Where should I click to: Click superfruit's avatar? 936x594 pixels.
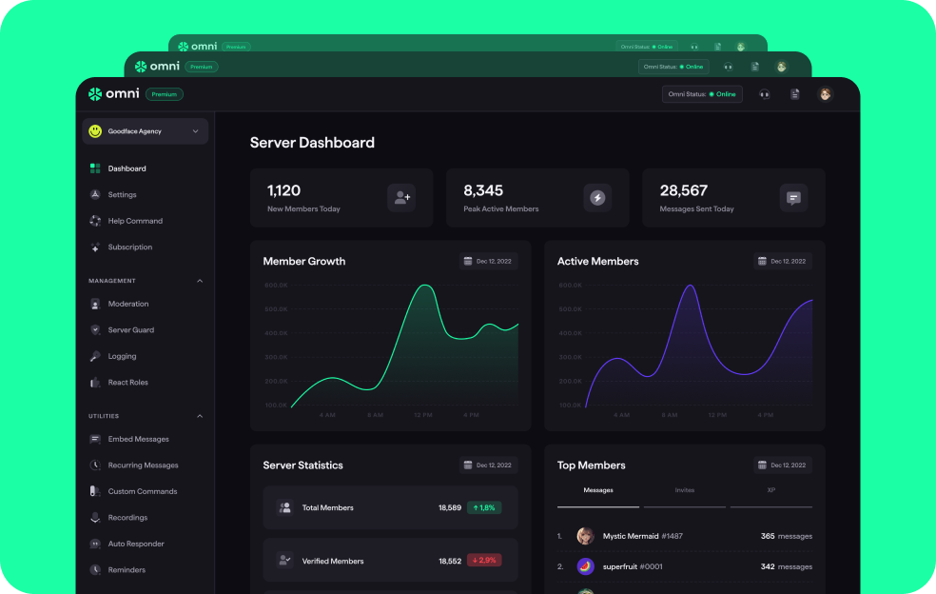pos(586,566)
